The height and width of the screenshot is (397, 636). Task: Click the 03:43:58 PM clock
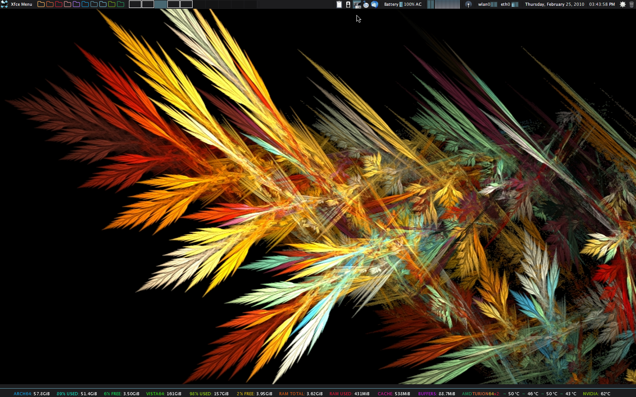(602, 4)
